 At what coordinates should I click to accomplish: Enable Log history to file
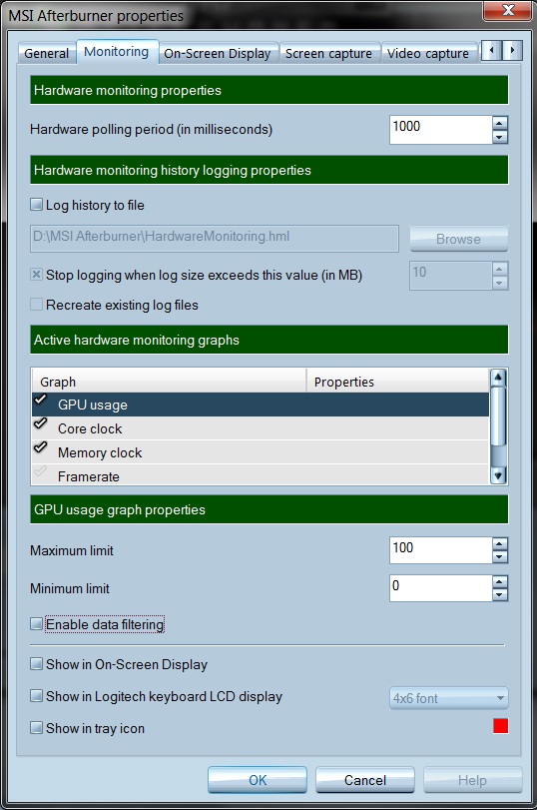[36, 205]
